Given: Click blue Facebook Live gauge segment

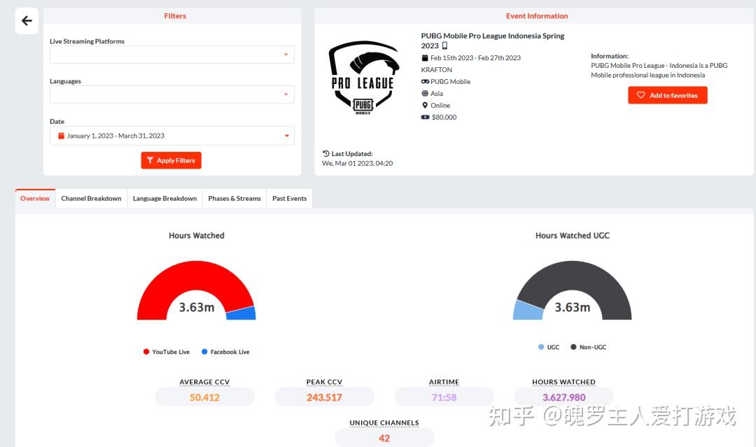Looking at the screenshot, I should [x=241, y=313].
